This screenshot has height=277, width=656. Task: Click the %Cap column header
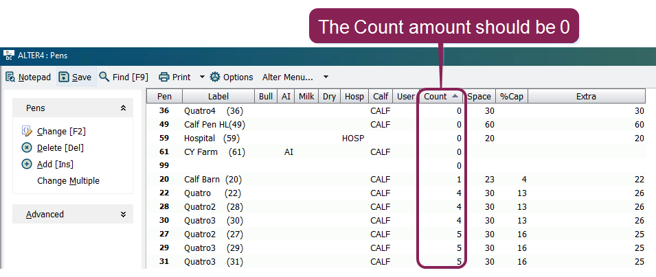click(x=512, y=96)
